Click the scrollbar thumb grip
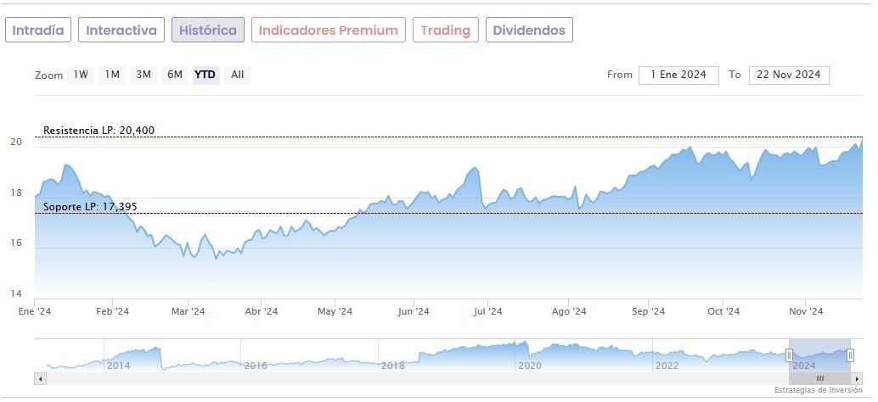This screenshot has height=402, width=878. click(x=819, y=378)
